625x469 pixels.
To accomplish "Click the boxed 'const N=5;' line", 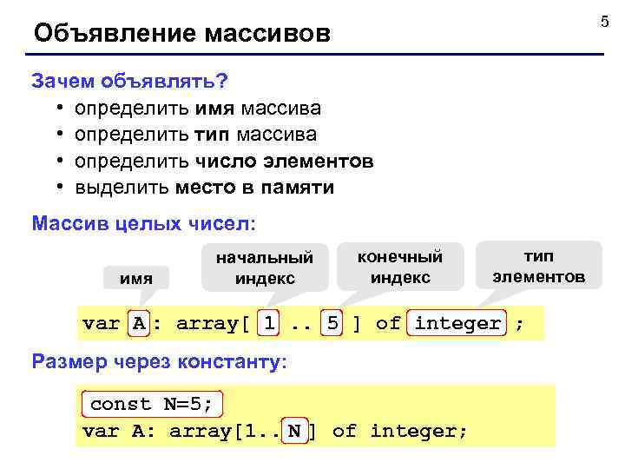I will point(152,404).
